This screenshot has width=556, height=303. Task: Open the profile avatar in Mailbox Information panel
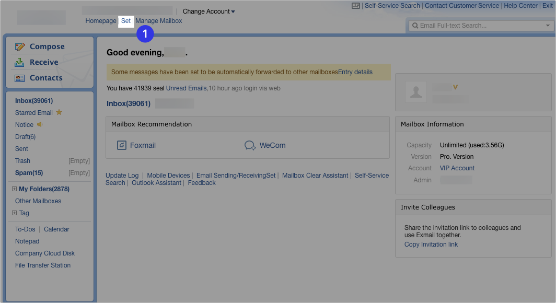[x=416, y=92]
